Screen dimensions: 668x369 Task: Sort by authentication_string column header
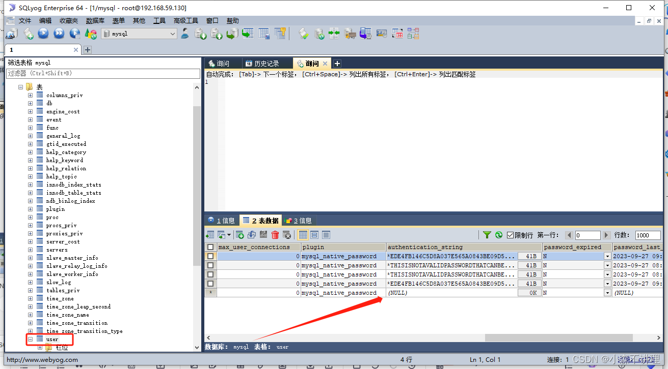point(464,247)
